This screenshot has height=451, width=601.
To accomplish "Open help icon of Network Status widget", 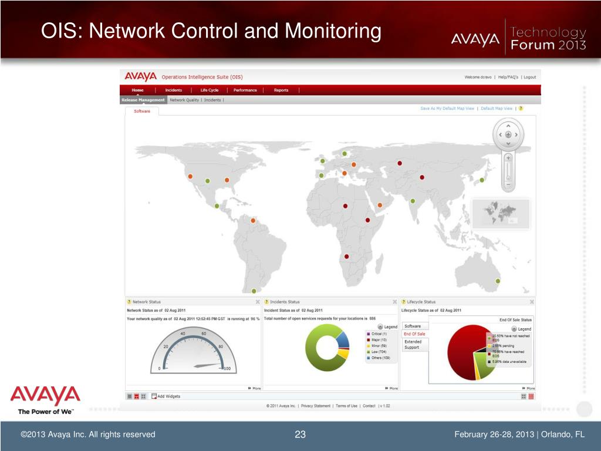I will [x=129, y=302].
